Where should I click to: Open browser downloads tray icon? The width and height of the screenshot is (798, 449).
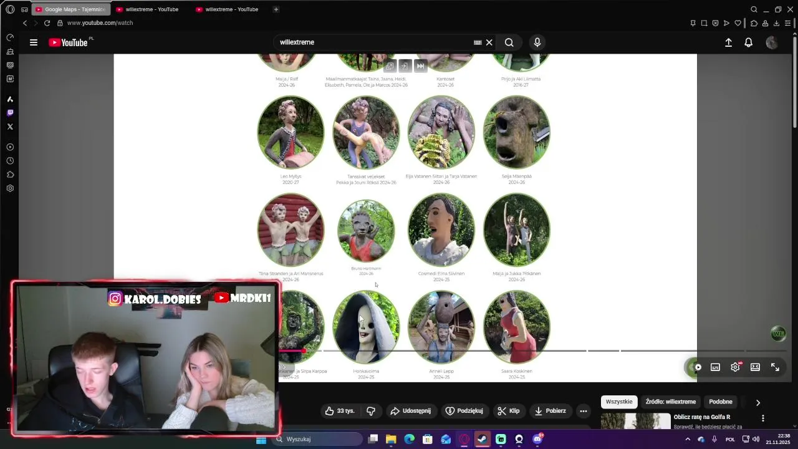click(x=776, y=23)
